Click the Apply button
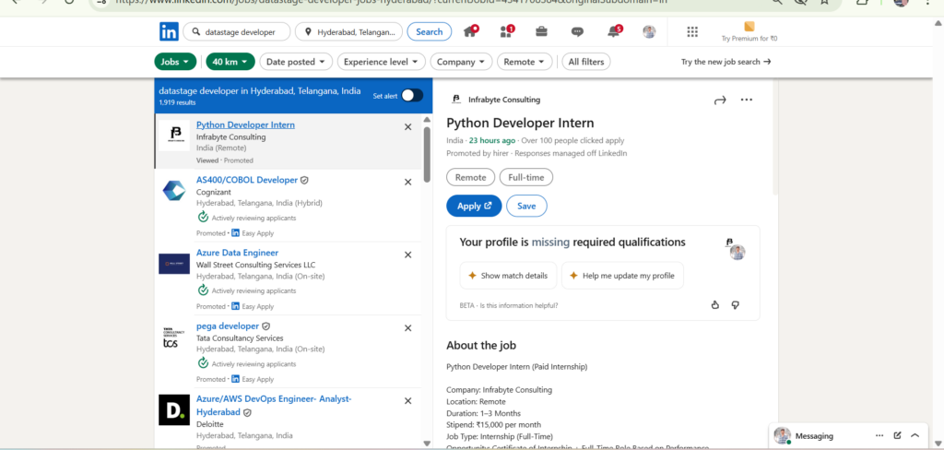Screen dimensions: 944x450 pyautogui.click(x=474, y=206)
